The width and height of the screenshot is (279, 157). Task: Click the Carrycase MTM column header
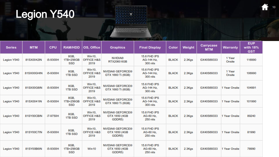[209, 47]
